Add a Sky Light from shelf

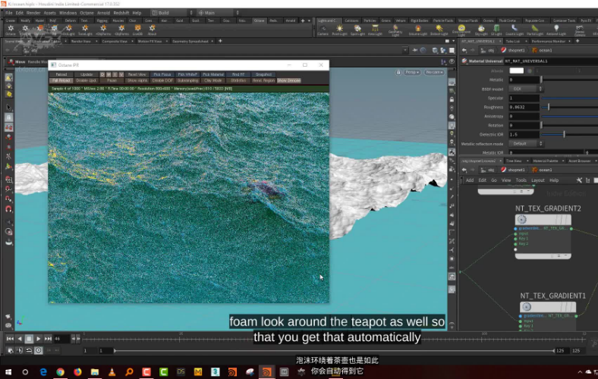(481, 30)
